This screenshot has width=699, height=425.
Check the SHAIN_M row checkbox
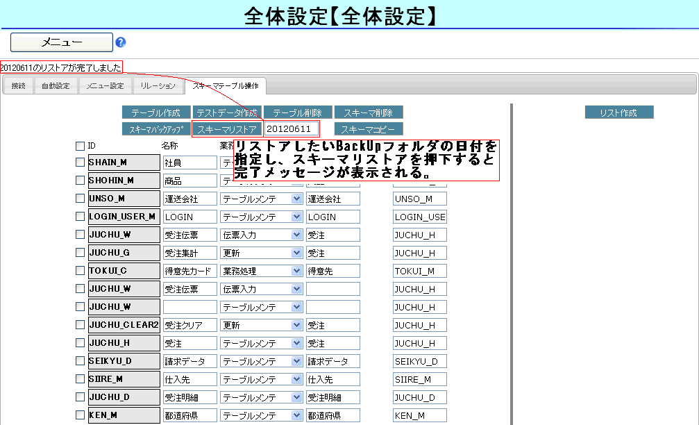pyautogui.click(x=81, y=162)
